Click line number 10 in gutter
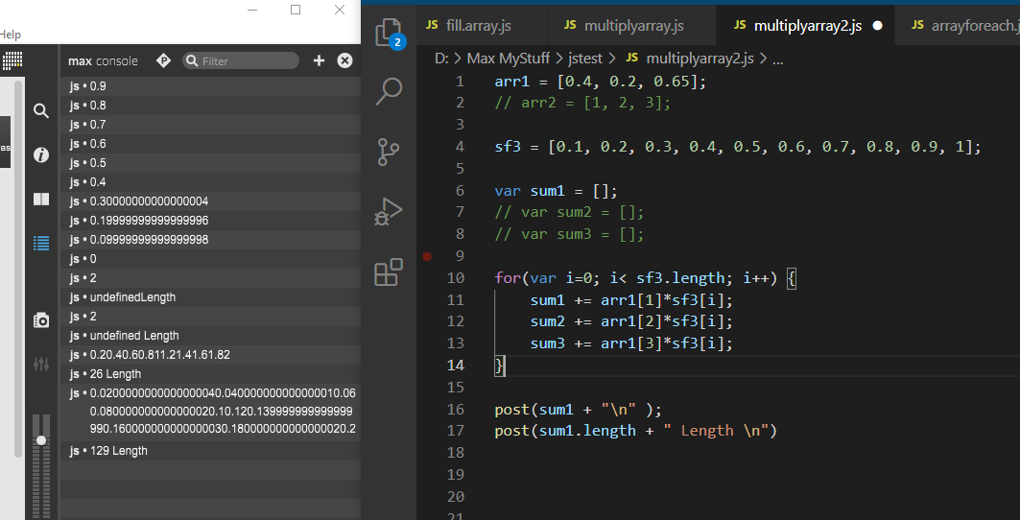This screenshot has height=520, width=1020. coord(456,278)
